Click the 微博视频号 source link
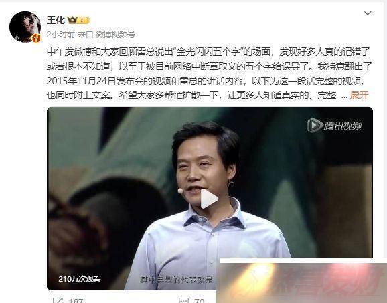The height and width of the screenshot is (303, 387). pyautogui.click(x=115, y=35)
